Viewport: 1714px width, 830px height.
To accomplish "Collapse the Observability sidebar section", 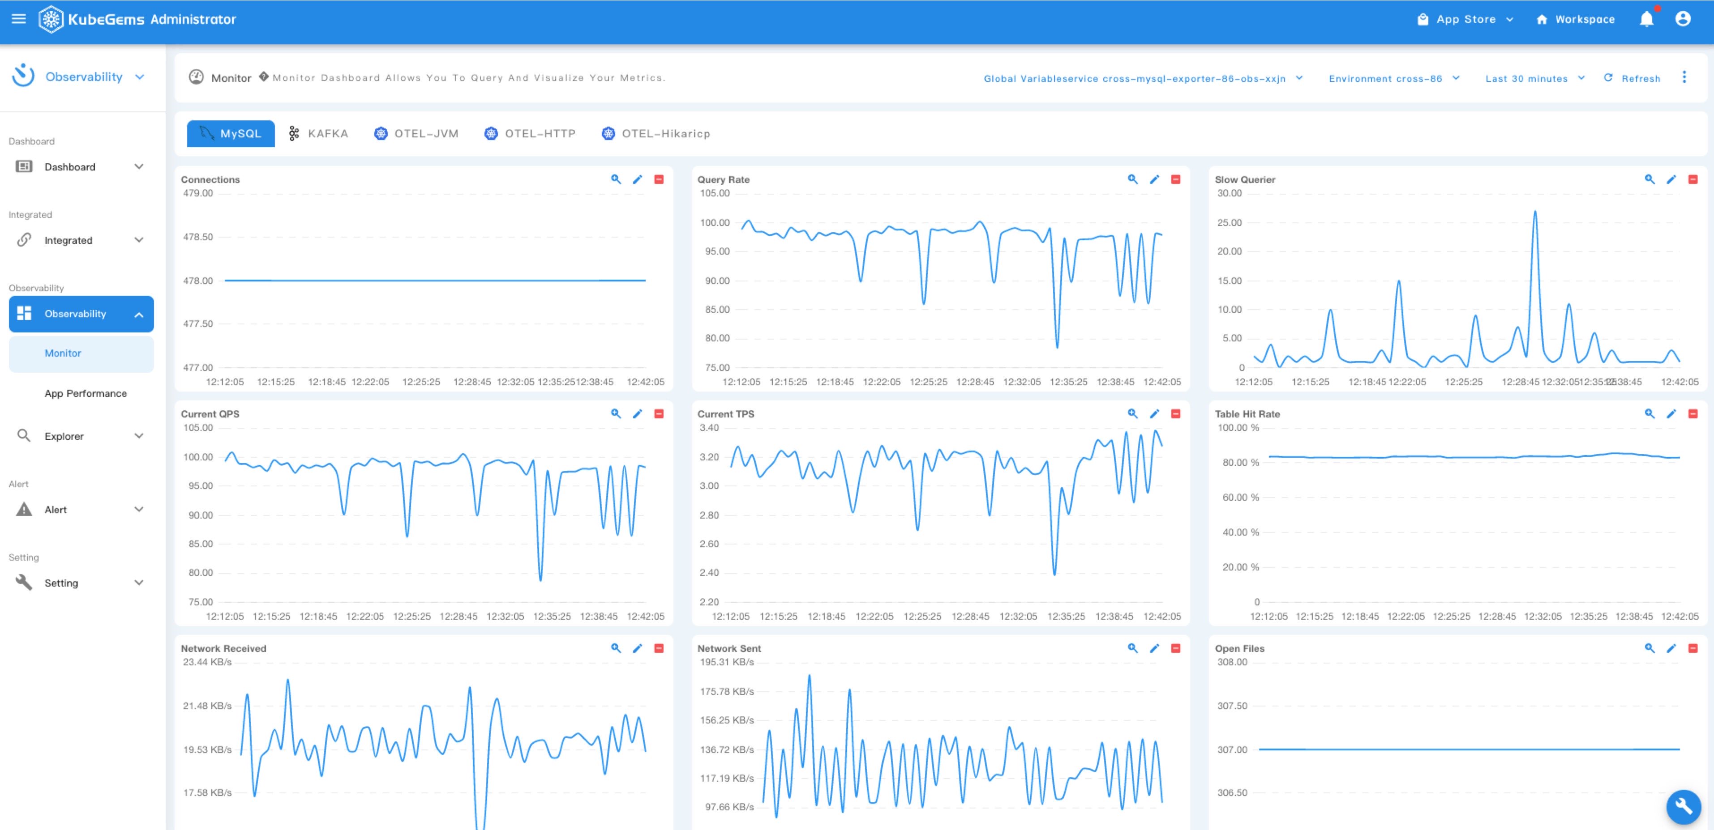I will [81, 314].
